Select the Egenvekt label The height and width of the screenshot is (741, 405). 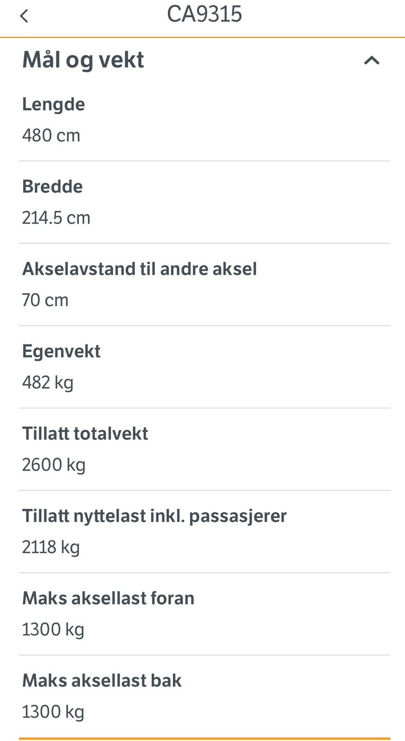click(61, 352)
